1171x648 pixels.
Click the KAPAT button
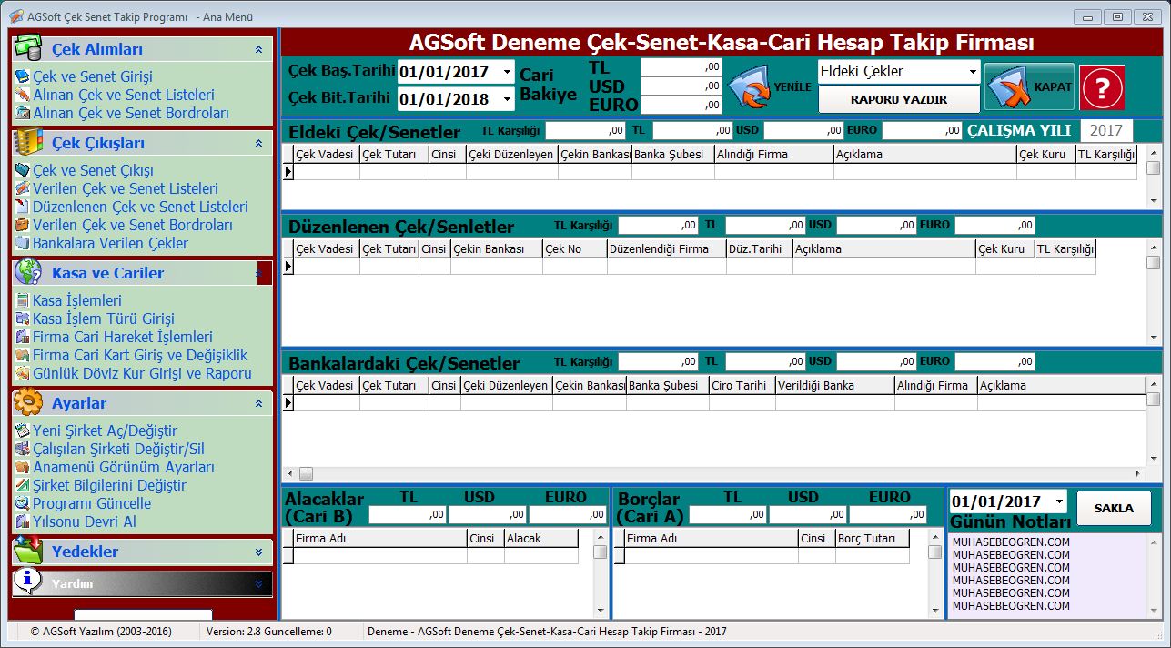(x=1029, y=87)
